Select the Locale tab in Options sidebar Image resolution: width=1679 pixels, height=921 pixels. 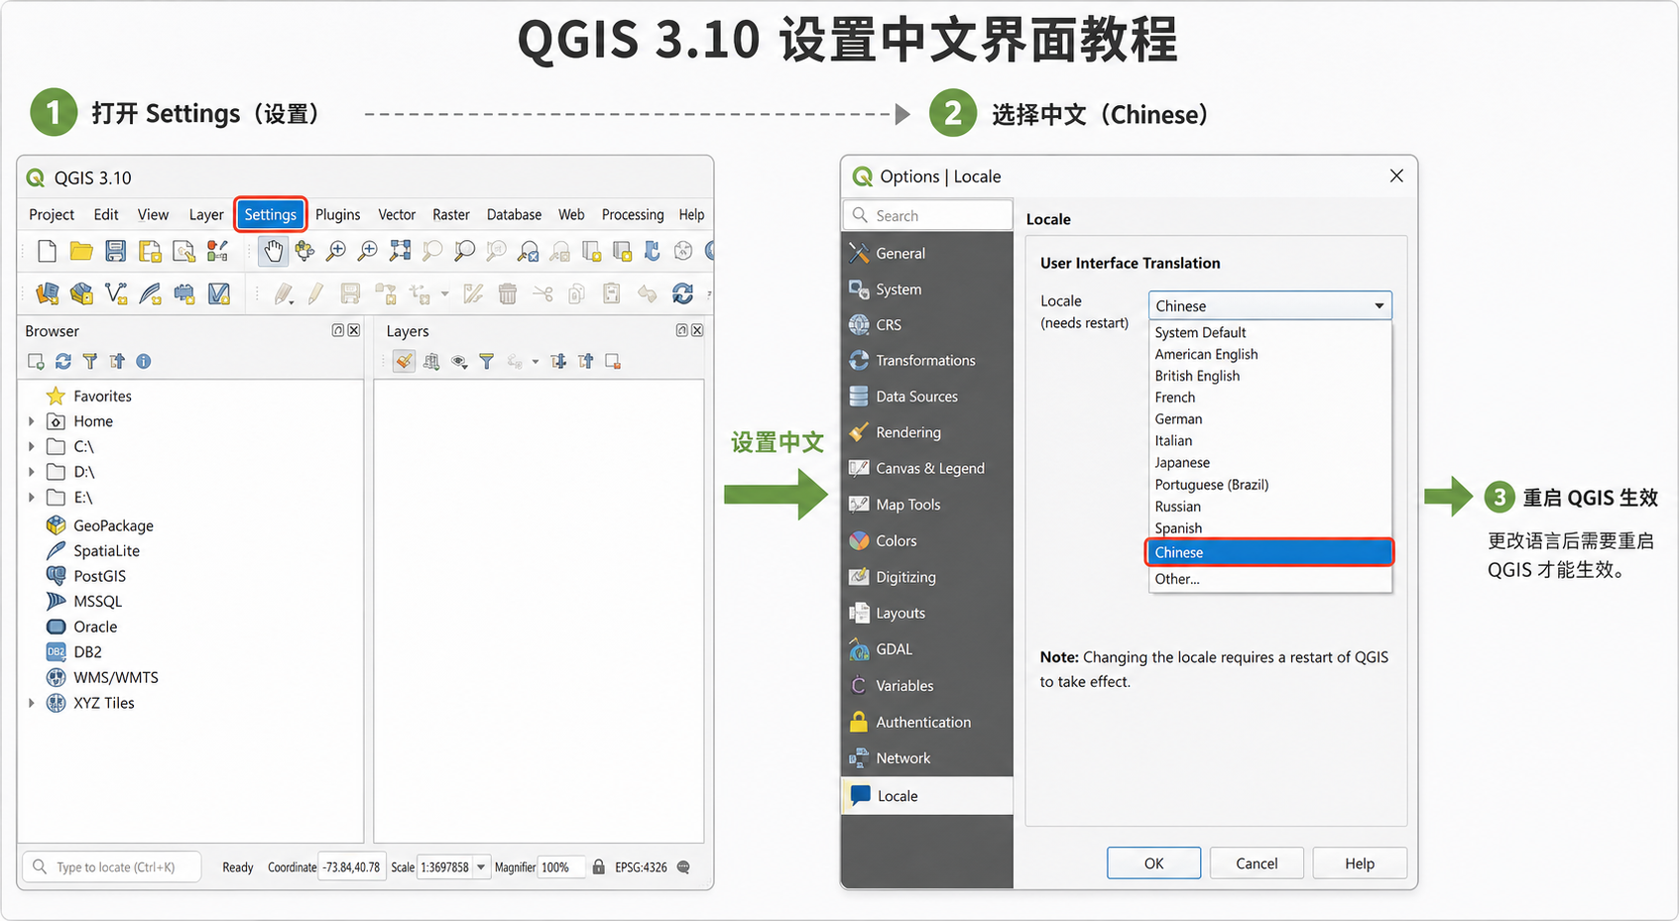[927, 795]
